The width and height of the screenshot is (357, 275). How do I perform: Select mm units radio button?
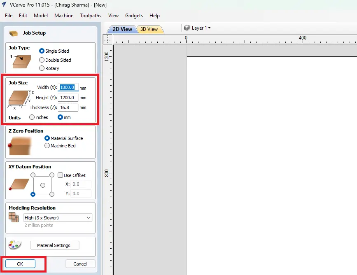60,117
